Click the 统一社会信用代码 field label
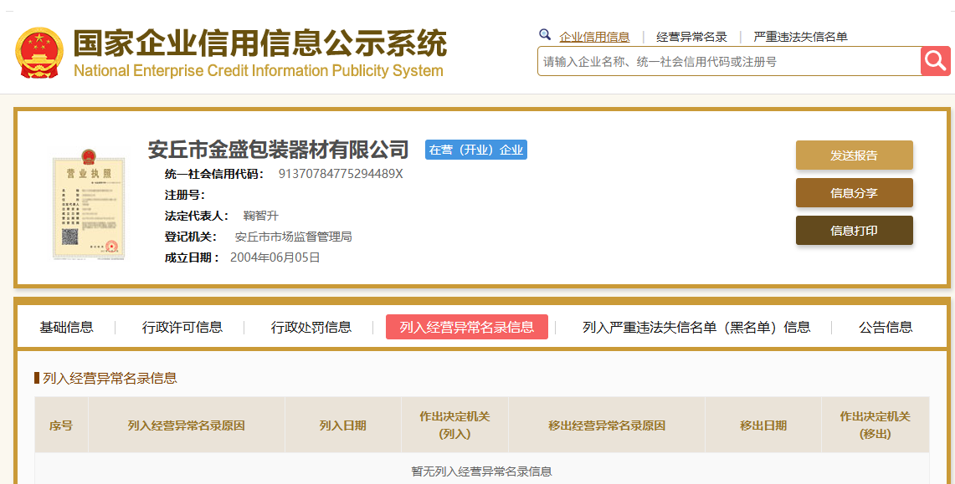The height and width of the screenshot is (484, 955). pos(213,175)
